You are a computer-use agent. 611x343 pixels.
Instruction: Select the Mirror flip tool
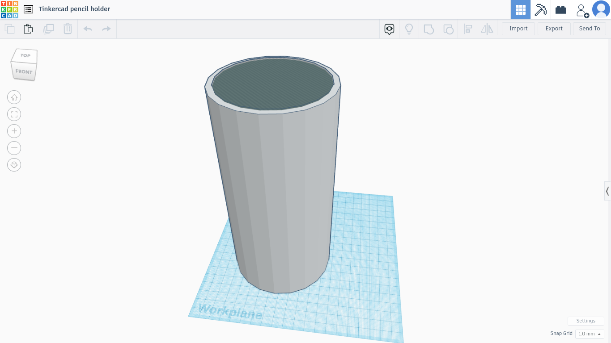pyautogui.click(x=487, y=29)
